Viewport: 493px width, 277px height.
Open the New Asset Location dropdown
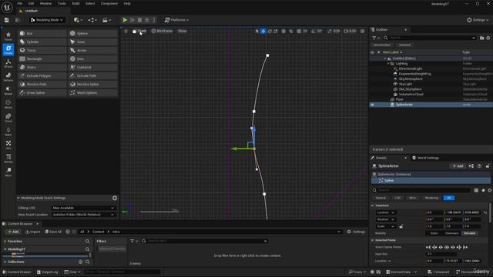tap(84, 215)
